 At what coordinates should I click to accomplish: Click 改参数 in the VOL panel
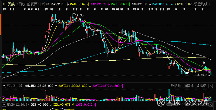point(176,86)
